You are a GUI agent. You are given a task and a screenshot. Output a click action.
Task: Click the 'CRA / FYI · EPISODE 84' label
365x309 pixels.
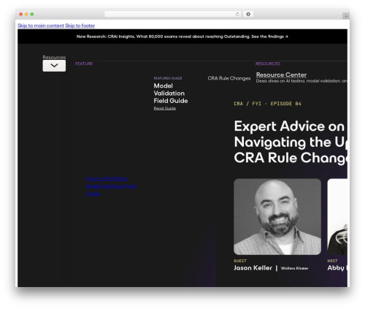(267, 104)
